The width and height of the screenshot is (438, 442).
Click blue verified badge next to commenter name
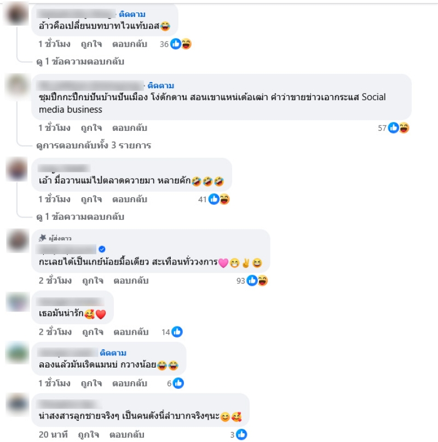tap(102, 249)
